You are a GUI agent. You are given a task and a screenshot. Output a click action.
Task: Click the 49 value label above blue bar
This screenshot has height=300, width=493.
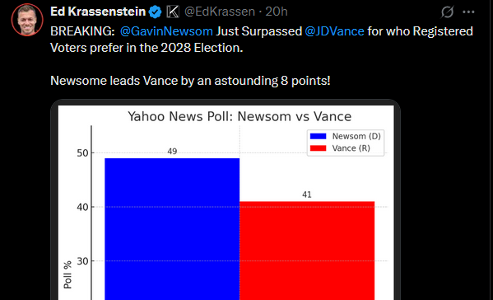point(172,152)
